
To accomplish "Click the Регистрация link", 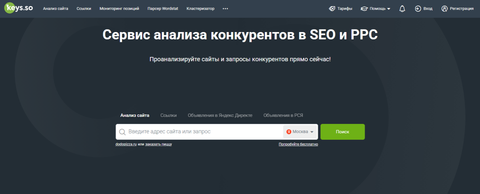I will point(462,9).
